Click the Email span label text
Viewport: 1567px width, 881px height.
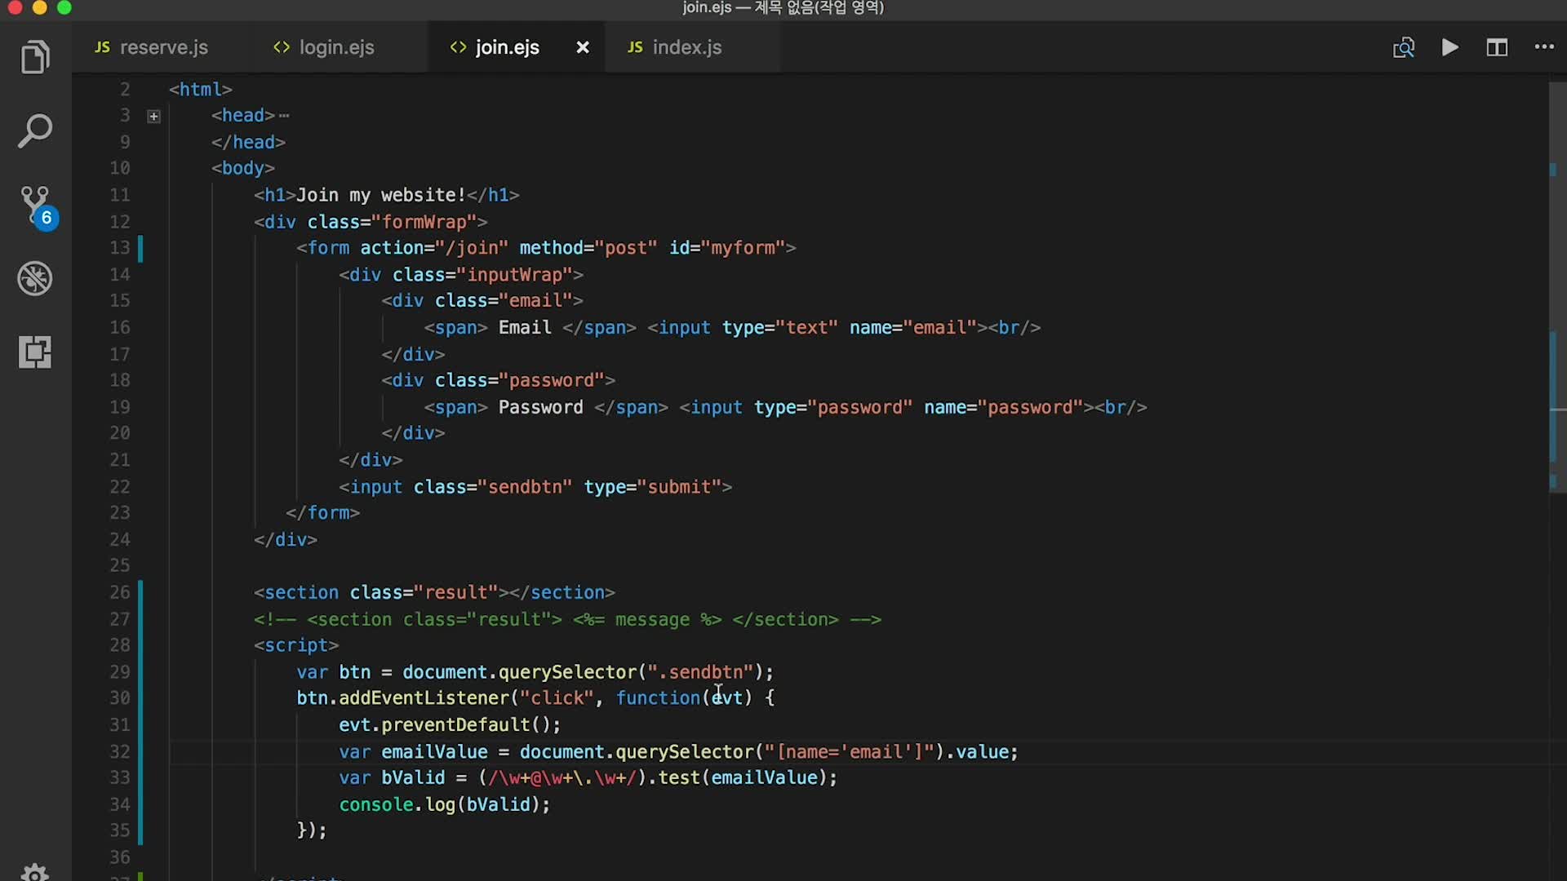click(x=525, y=328)
